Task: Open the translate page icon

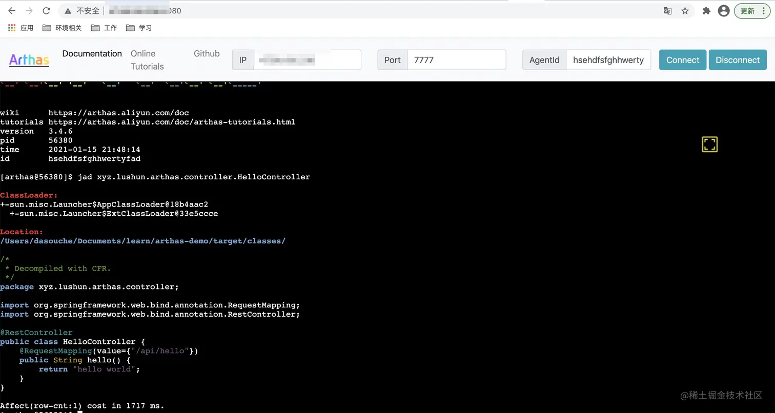Action: click(x=667, y=11)
